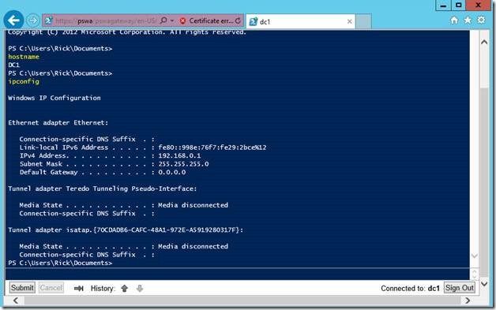This screenshot has height=310, width=496.
Task: Click the tab complete arrow icon
Action: click(x=78, y=288)
